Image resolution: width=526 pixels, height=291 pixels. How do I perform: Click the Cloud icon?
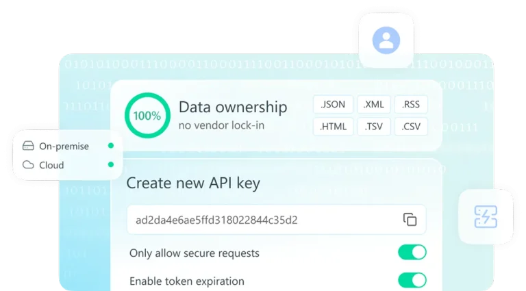(28, 164)
